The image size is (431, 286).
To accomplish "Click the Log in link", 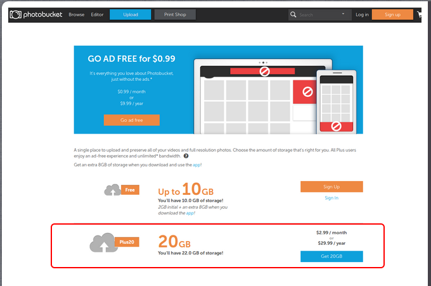I will 362,15.
